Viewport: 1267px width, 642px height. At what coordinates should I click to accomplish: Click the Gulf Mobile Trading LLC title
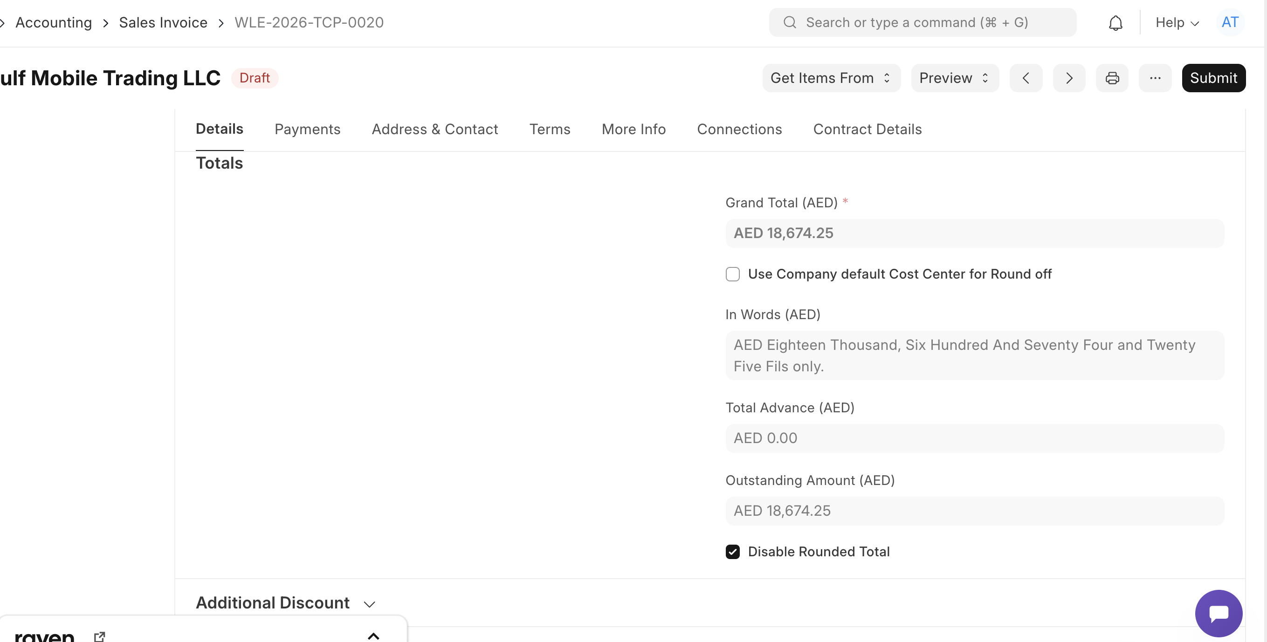(x=110, y=78)
